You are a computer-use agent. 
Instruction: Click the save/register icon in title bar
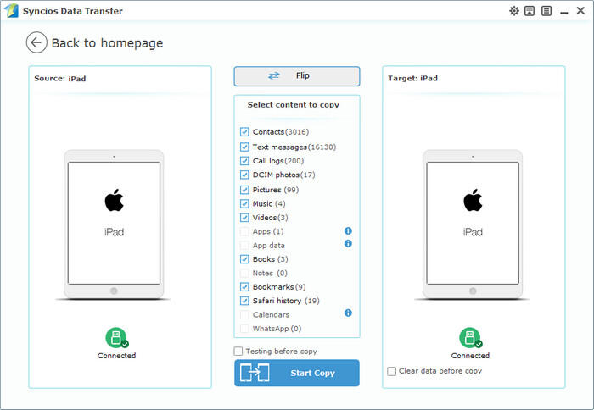pyautogui.click(x=530, y=11)
